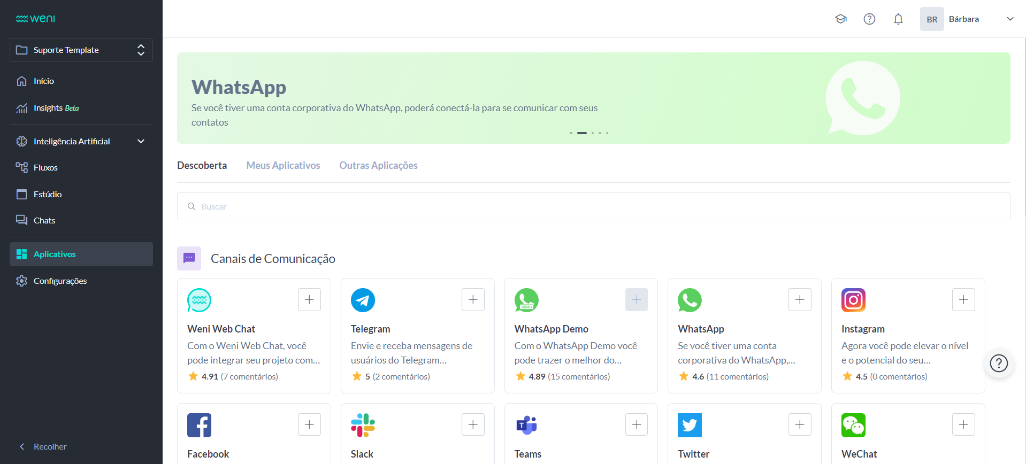Click WhatsApp Demo 4.89 rating
The image size is (1026, 464).
click(562, 376)
